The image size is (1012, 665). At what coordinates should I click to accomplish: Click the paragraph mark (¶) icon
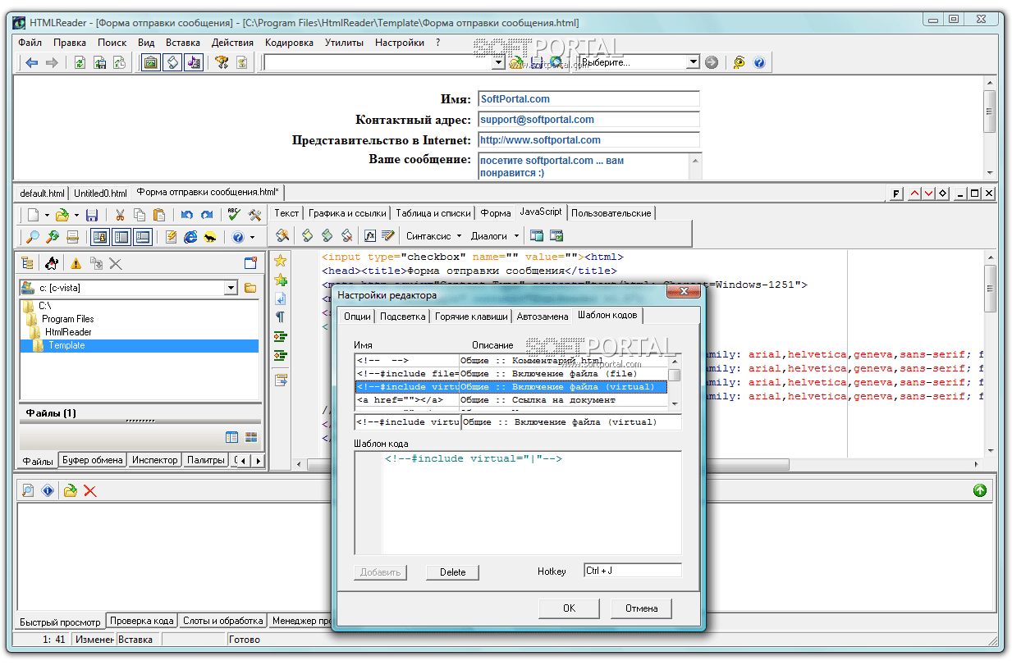click(280, 317)
